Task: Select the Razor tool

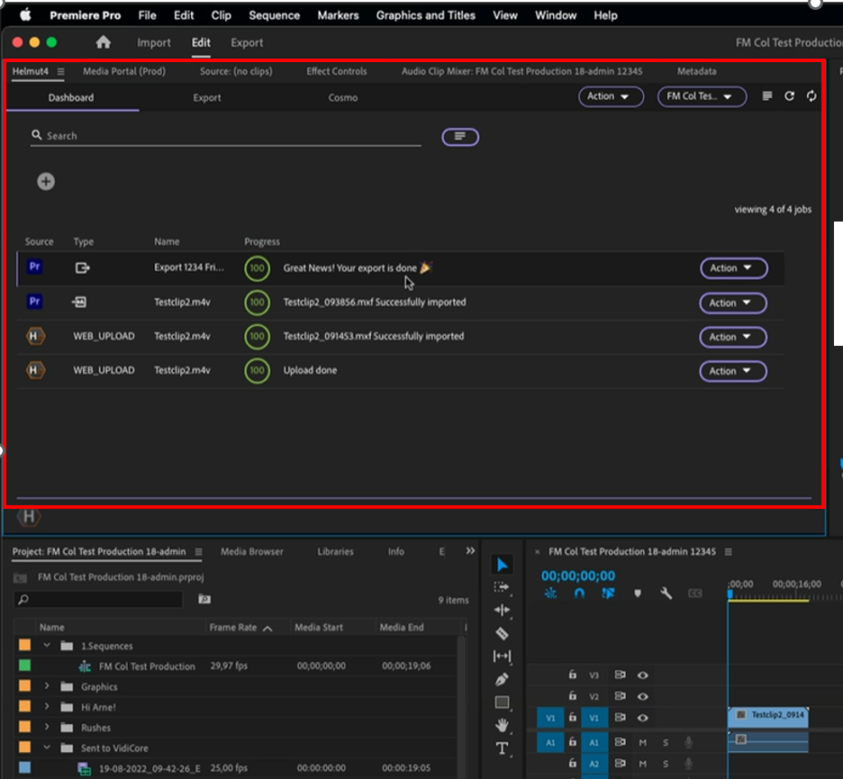Action: (x=503, y=634)
